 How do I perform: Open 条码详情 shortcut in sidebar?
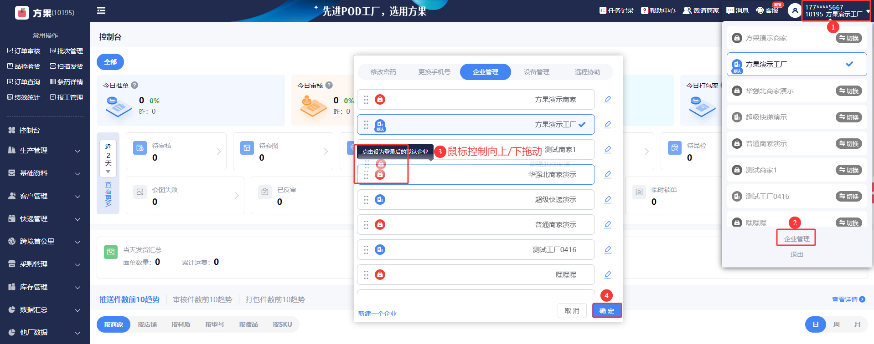point(67,82)
